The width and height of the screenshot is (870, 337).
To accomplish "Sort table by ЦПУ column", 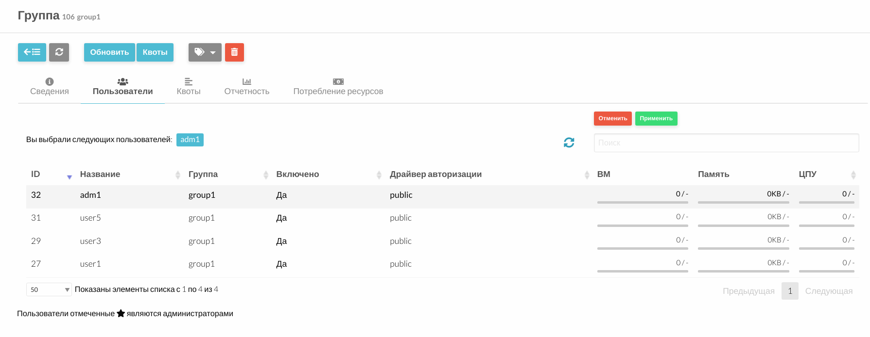I will 826,175.
